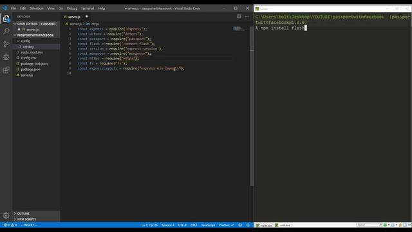Click the line containing require("dotenv")
The image size is (412, 232).
[110, 34]
